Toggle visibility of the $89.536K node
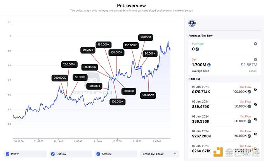This screenshot has height=161, width=264. pos(255,119)
